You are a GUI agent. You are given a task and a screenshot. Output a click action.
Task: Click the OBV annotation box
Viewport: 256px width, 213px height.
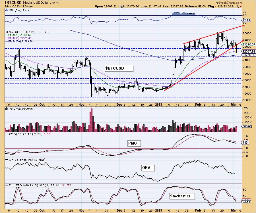point(148,168)
